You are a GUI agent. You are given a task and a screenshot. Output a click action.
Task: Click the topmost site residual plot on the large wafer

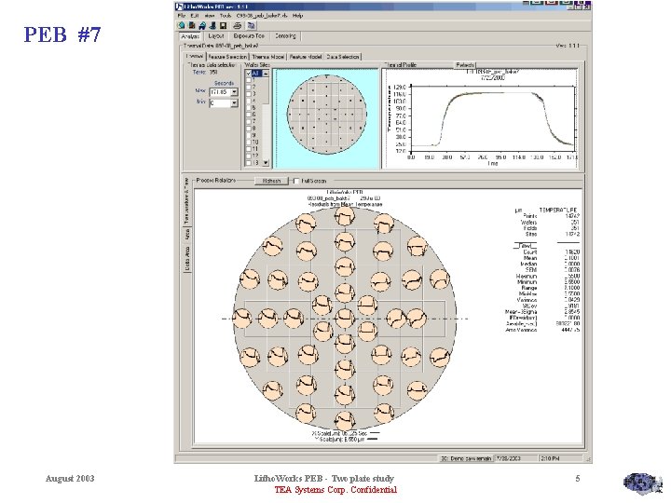(x=345, y=216)
